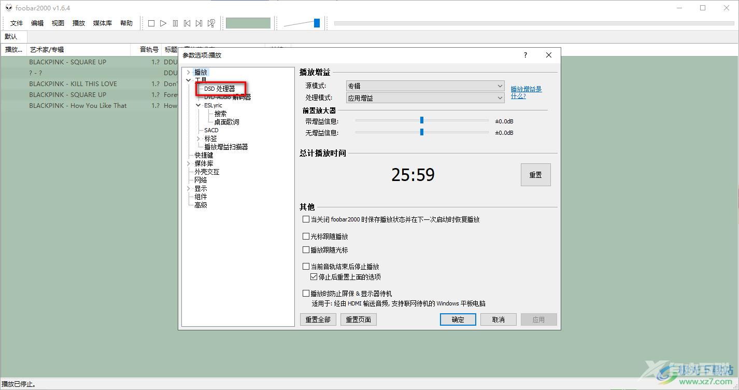The image size is (739, 390).
Task: Open the 播放增益是什么? link
Action: click(526, 92)
